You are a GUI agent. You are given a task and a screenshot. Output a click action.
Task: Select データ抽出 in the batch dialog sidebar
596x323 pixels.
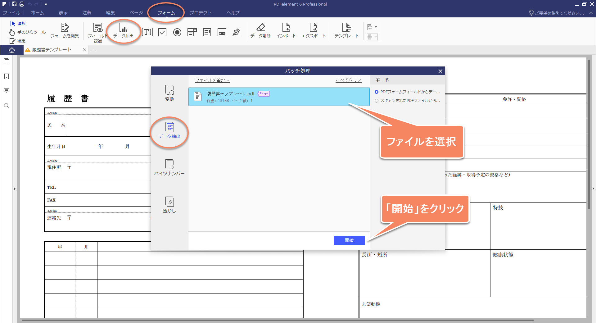[169, 130]
